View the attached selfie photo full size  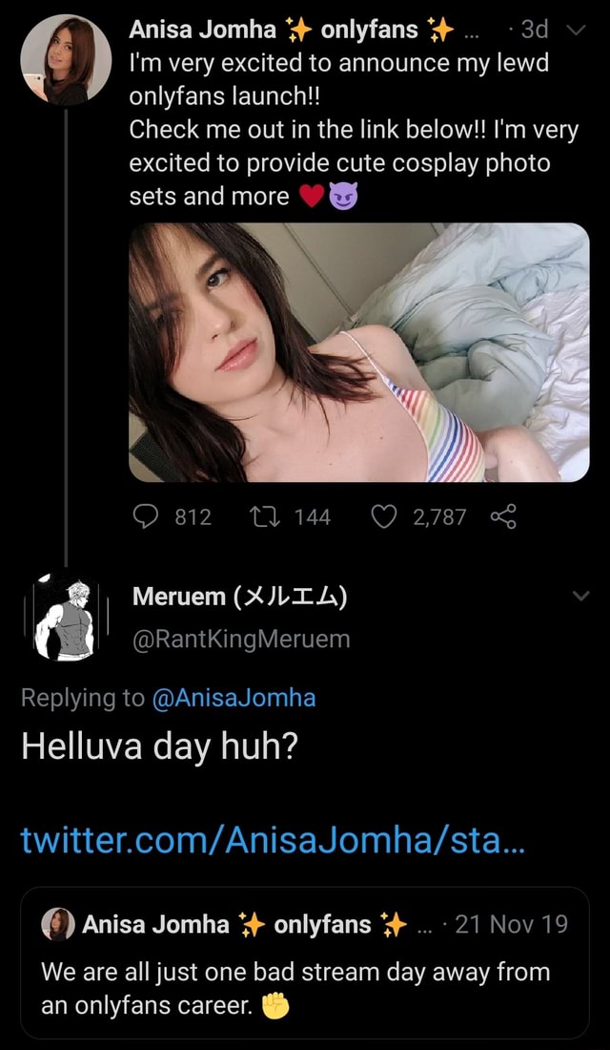tap(359, 352)
